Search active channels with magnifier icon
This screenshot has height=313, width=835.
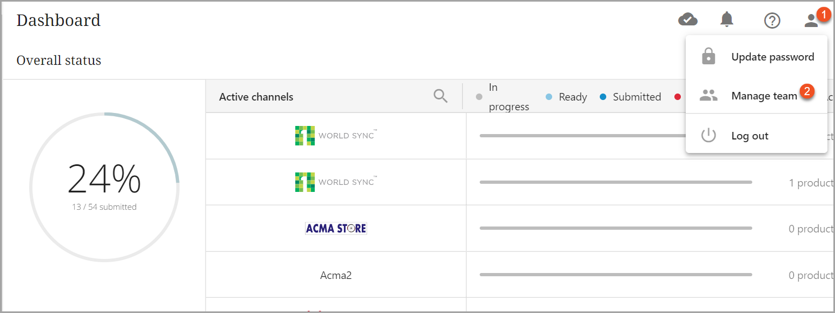click(441, 96)
